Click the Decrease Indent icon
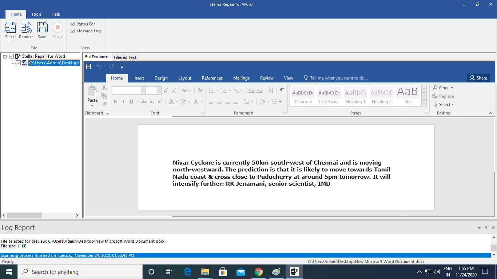The width and height of the screenshot is (497, 279). pos(251,90)
